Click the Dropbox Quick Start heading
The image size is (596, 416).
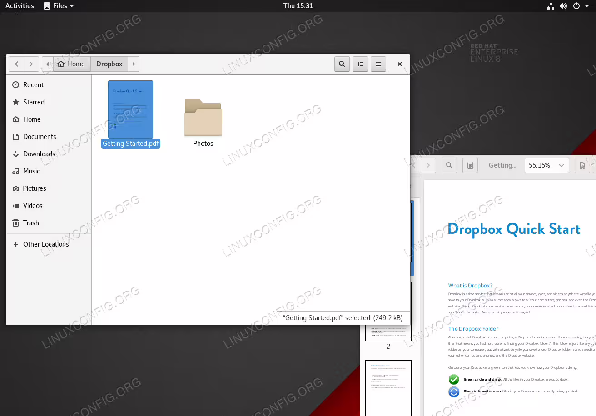click(x=514, y=229)
